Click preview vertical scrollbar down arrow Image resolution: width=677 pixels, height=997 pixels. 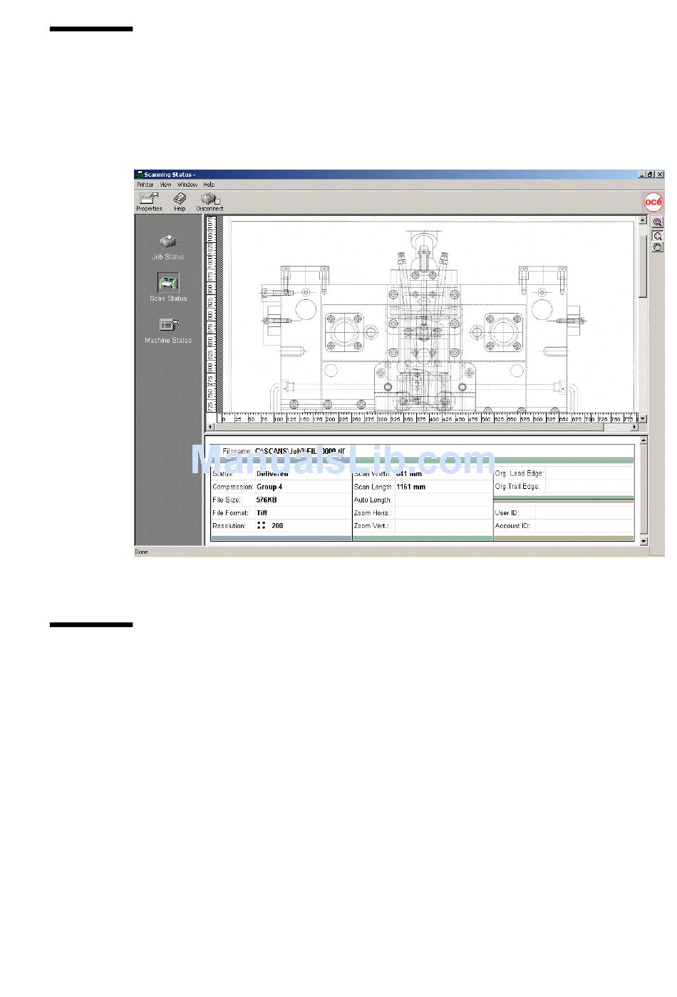(643, 419)
